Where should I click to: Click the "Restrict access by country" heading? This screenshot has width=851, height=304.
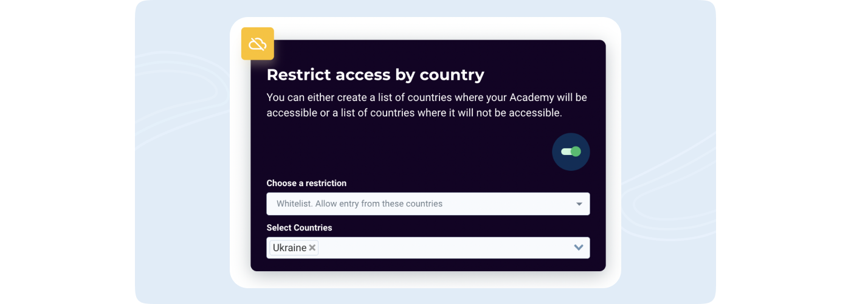coord(375,74)
